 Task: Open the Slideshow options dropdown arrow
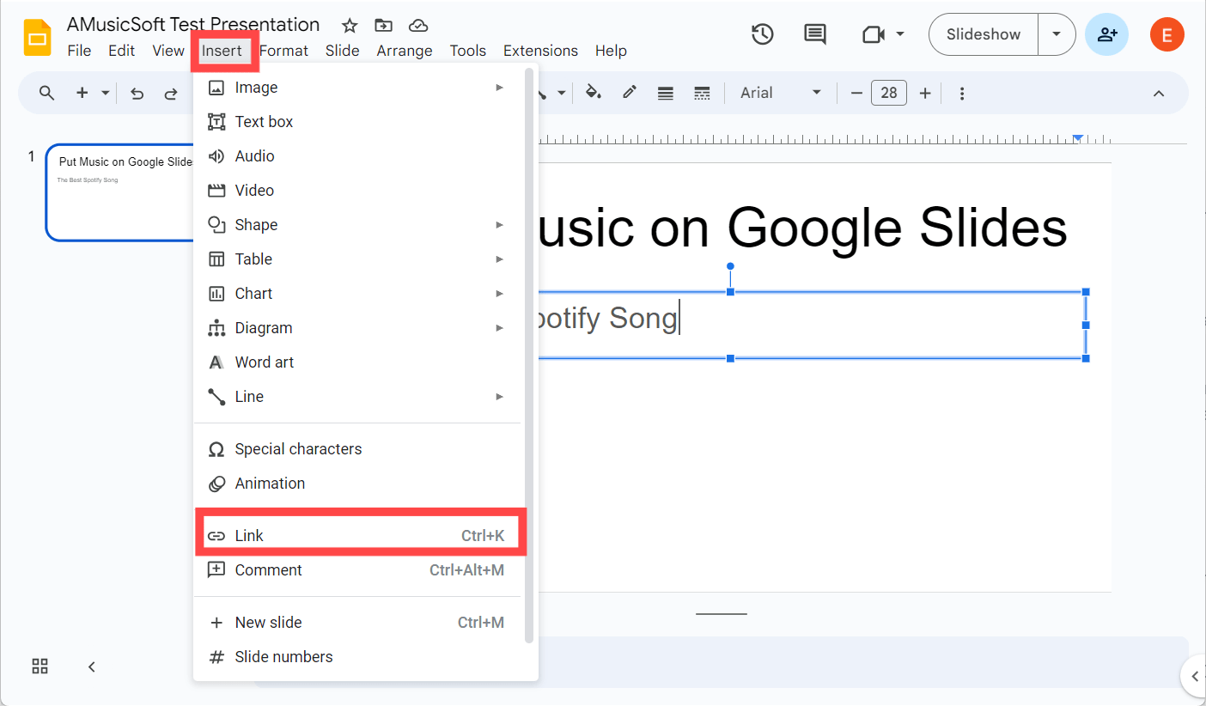1057,34
